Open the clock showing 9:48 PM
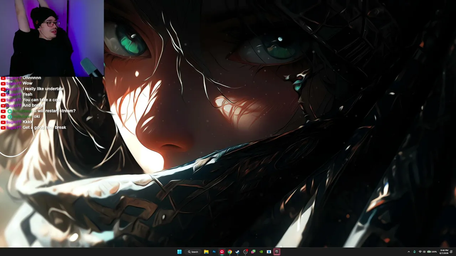Screen dimensions: 456x256 (x=444, y=252)
